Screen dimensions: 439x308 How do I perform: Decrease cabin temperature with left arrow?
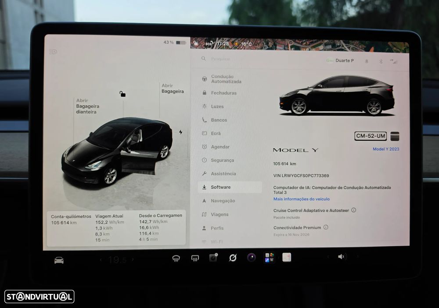[x=101, y=260]
